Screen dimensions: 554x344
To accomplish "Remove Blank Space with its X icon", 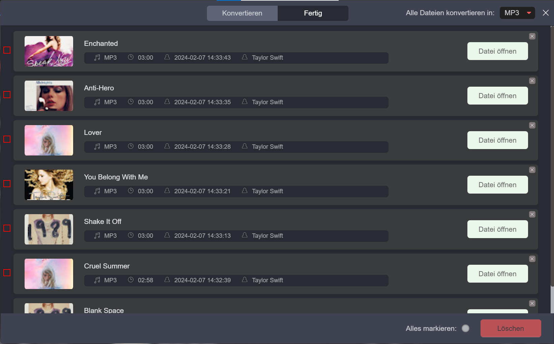I will 532,303.
